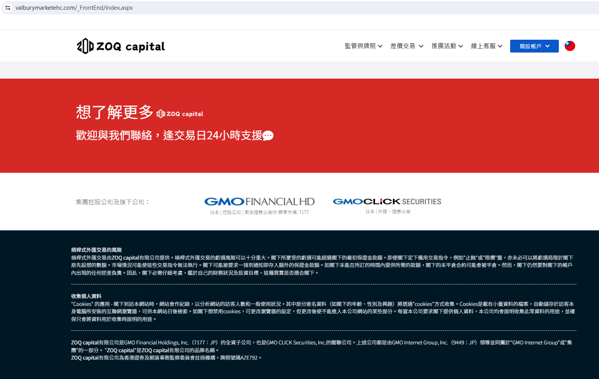This screenshot has width=599, height=379.
Task: Click the chat bubble icon in red banner
Action: pos(268,135)
